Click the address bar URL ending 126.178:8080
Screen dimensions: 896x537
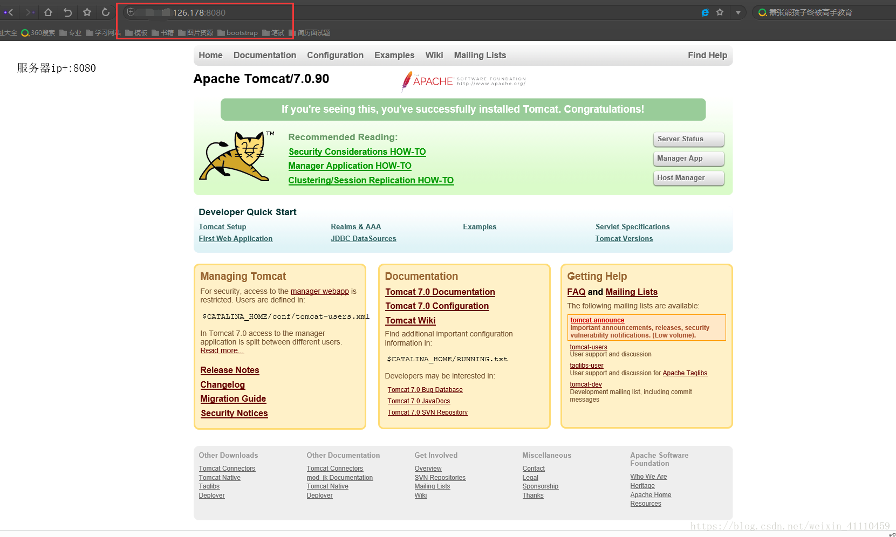pos(199,12)
